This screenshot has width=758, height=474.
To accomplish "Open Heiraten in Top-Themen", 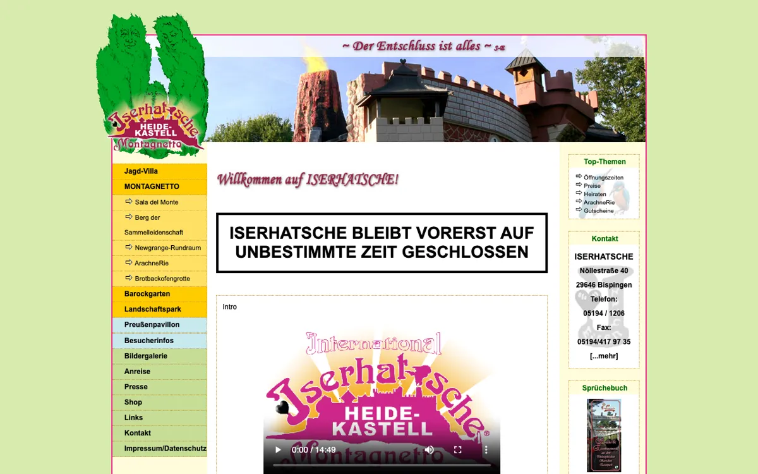I will tap(594, 194).
